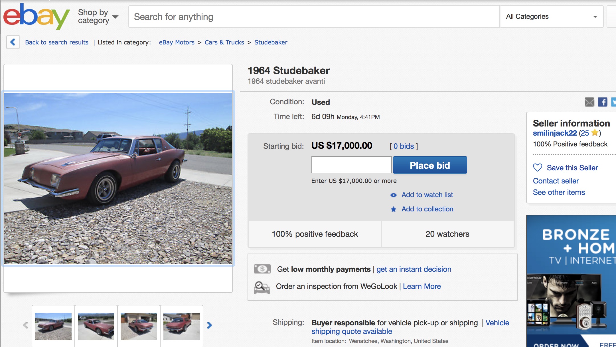616x347 pixels.
Task: Share listing on Facebook icon
Action: 602,102
